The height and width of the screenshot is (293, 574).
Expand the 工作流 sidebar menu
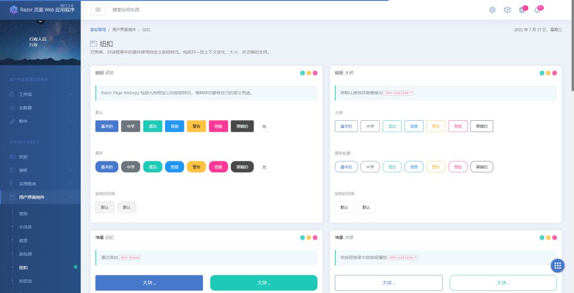pyautogui.click(x=40, y=95)
